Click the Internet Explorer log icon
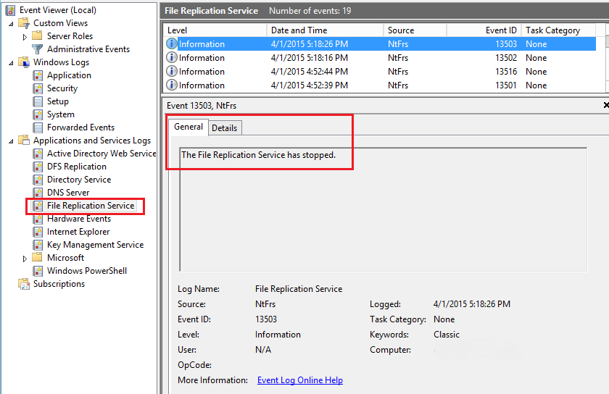The image size is (609, 394). pos(38,232)
